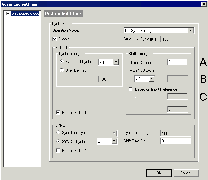Click the Operation Mode label

[x=65, y=30]
